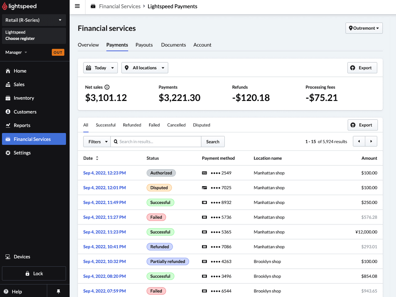Focus the Search in results field
396x297 pixels.
coord(156,142)
